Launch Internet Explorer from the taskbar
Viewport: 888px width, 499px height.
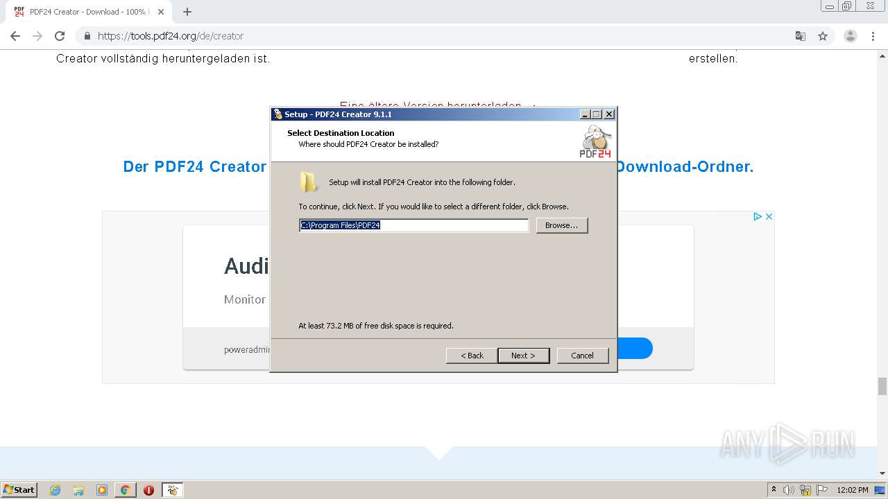point(55,490)
